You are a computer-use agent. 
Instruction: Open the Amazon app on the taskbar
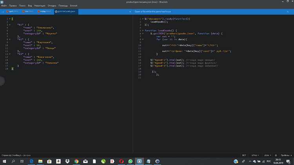pyautogui.click(x=58, y=161)
